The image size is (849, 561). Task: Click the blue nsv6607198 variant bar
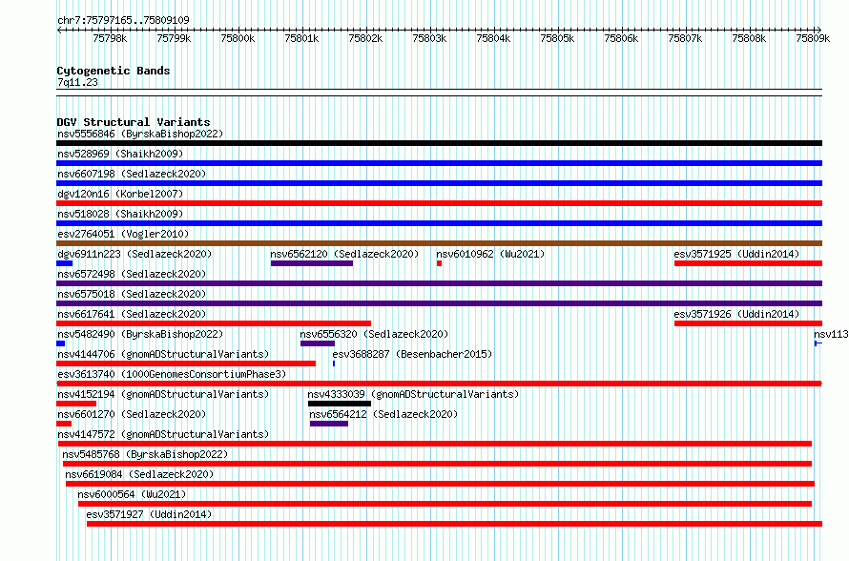[439, 183]
